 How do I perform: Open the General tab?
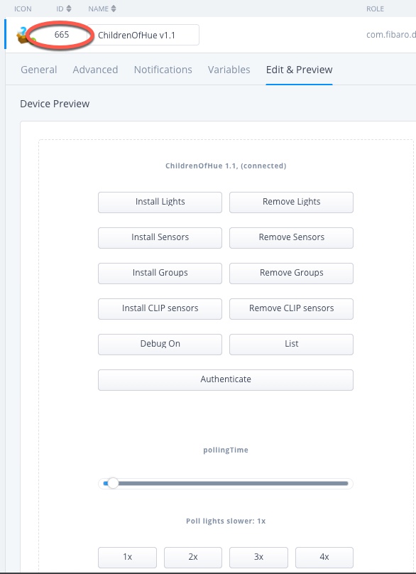click(39, 70)
